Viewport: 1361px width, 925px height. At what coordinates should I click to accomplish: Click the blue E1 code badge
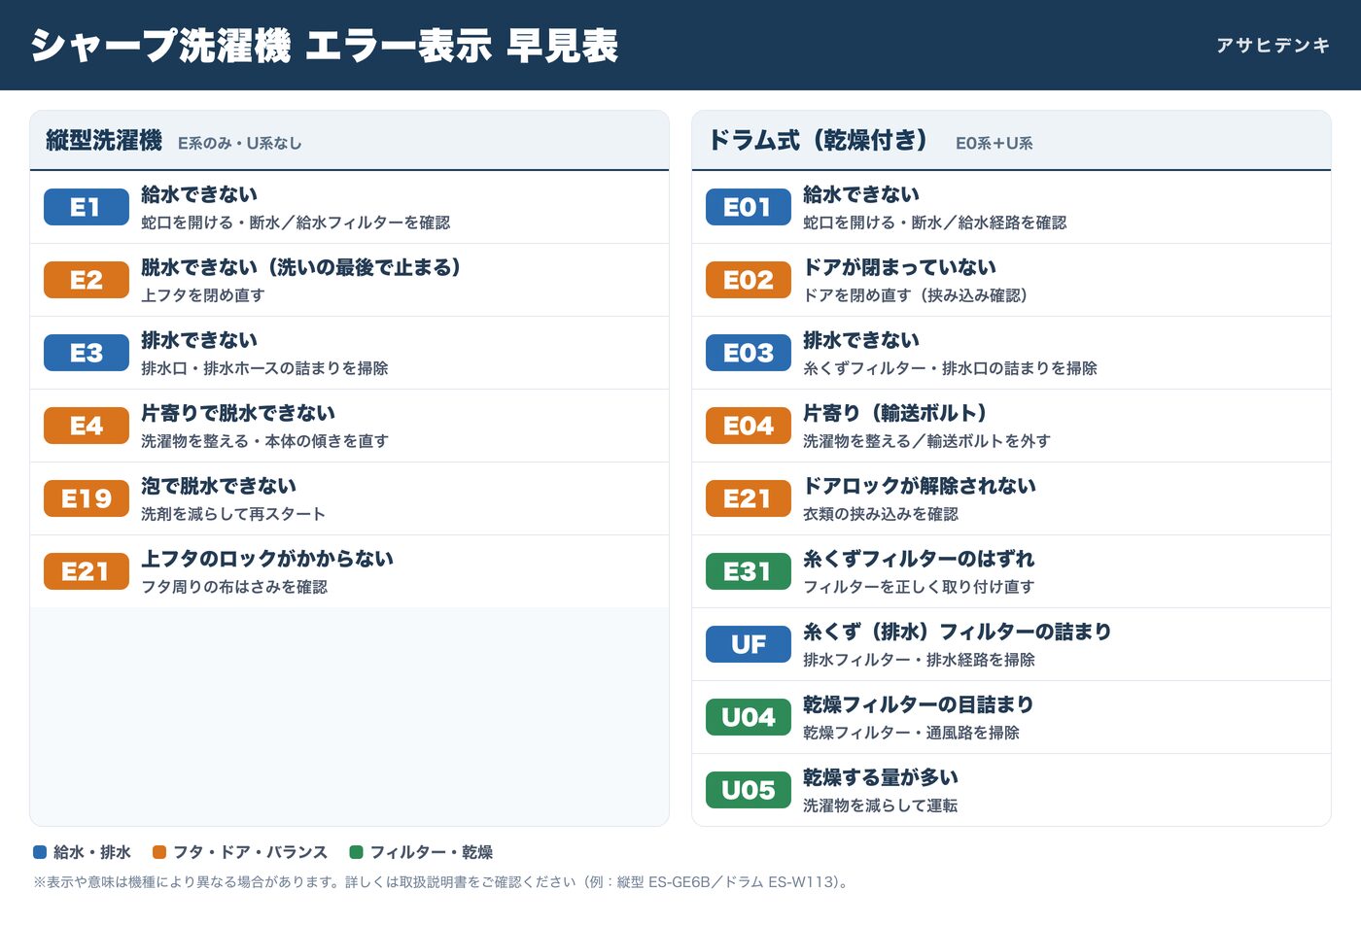(87, 207)
